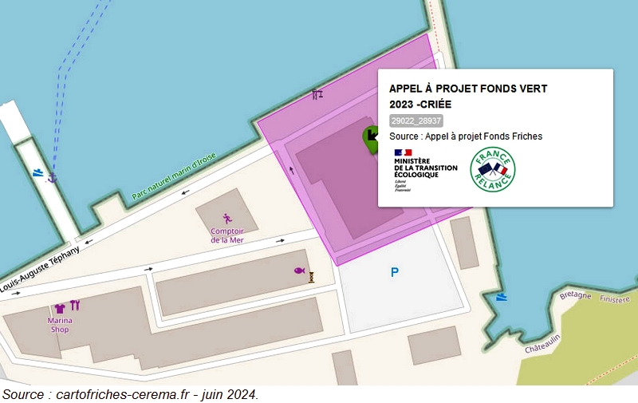Click the Comptoir de la Mer label
This screenshot has width=638, height=403.
point(226,235)
